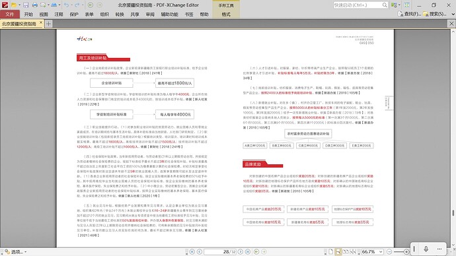Screen dimensions: 456x256
Task: Go back to previous view in status bar
Action: [x=256, y=251]
